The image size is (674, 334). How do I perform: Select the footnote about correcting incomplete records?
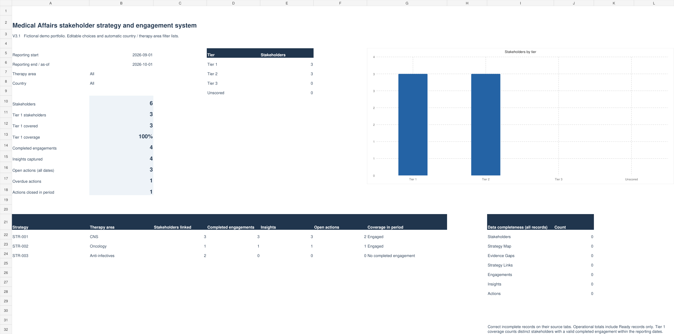pos(576,329)
